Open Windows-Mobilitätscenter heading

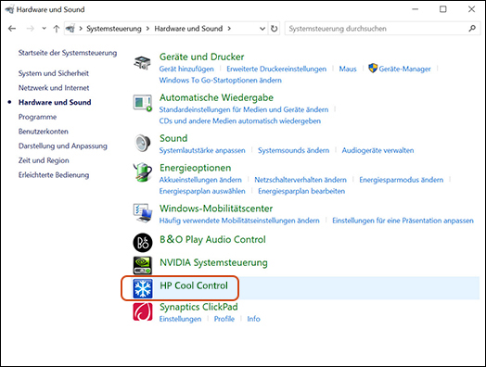click(216, 209)
